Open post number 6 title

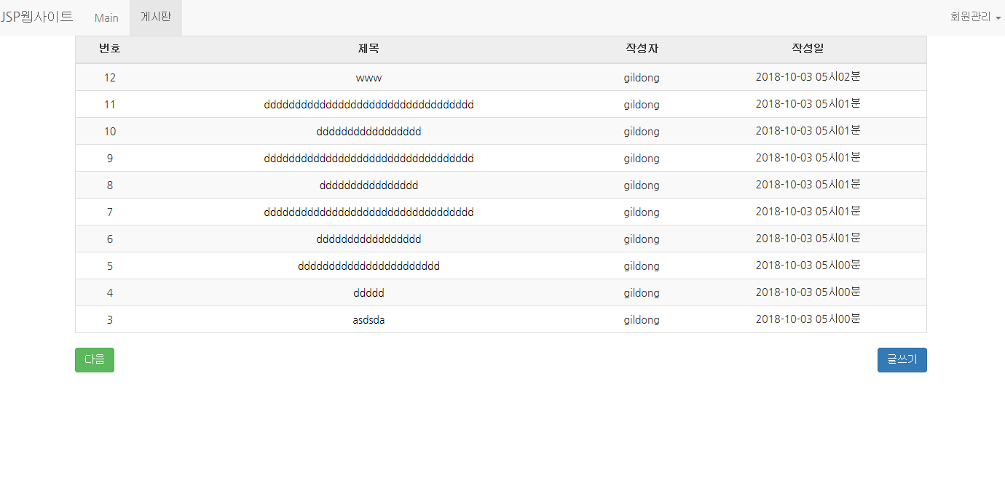(368, 239)
